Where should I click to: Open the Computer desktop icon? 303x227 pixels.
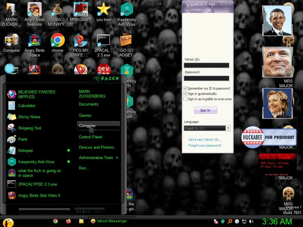pos(12,43)
